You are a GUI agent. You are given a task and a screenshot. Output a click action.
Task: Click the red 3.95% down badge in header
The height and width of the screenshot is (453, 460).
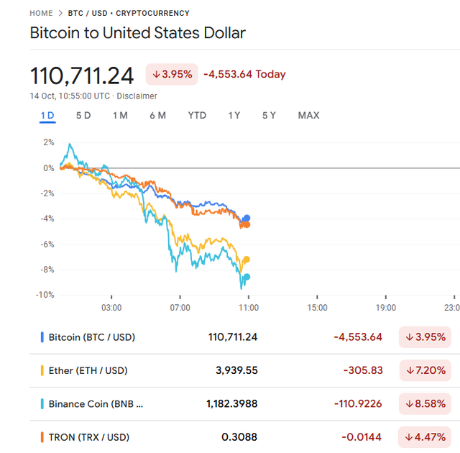[x=171, y=74]
